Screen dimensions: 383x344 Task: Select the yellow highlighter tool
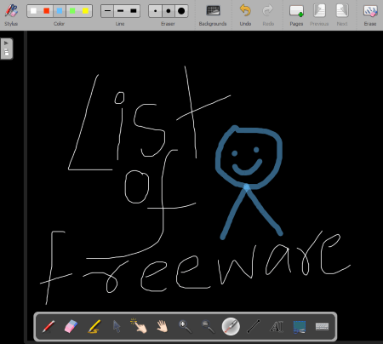(x=94, y=326)
